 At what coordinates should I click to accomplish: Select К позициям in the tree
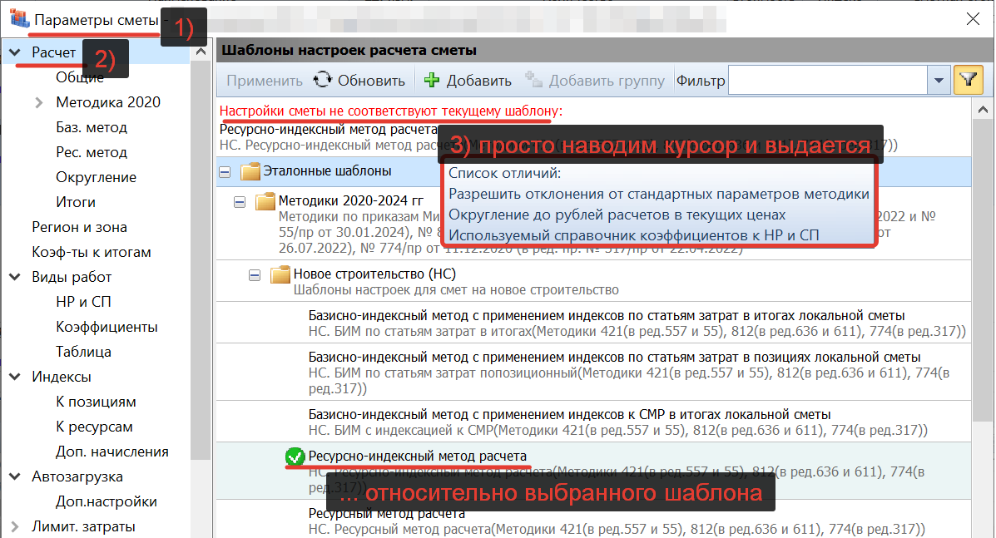click(x=96, y=402)
